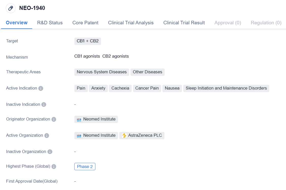Switch to the R&D Status tab
286x190 pixels.
point(50,23)
